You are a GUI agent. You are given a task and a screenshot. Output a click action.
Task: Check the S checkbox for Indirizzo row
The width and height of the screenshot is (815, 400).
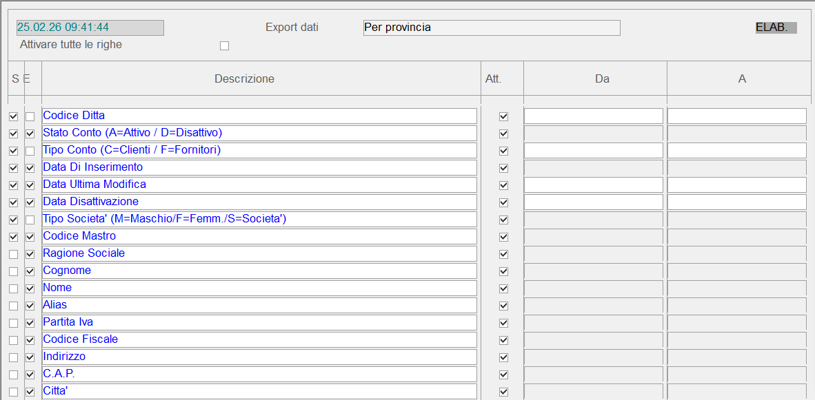tap(13, 357)
